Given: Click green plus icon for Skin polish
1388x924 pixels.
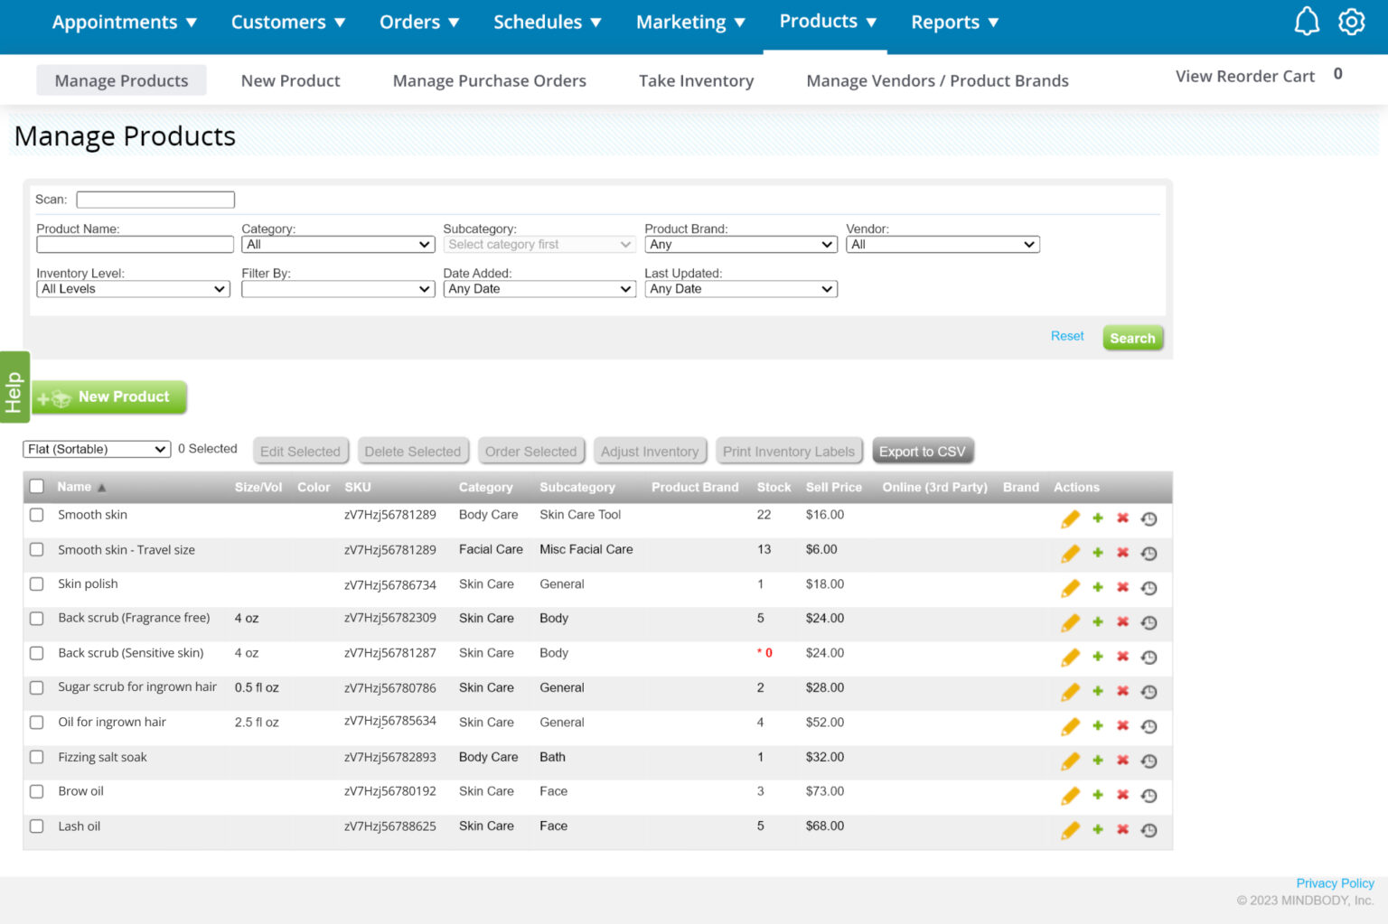Looking at the screenshot, I should point(1098,587).
